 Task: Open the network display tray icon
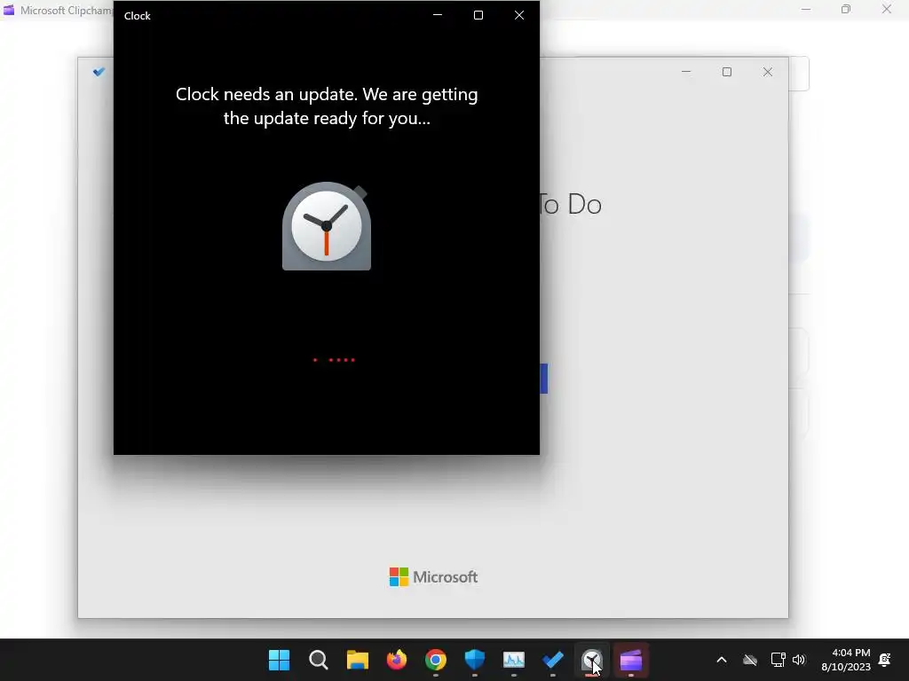(778, 660)
